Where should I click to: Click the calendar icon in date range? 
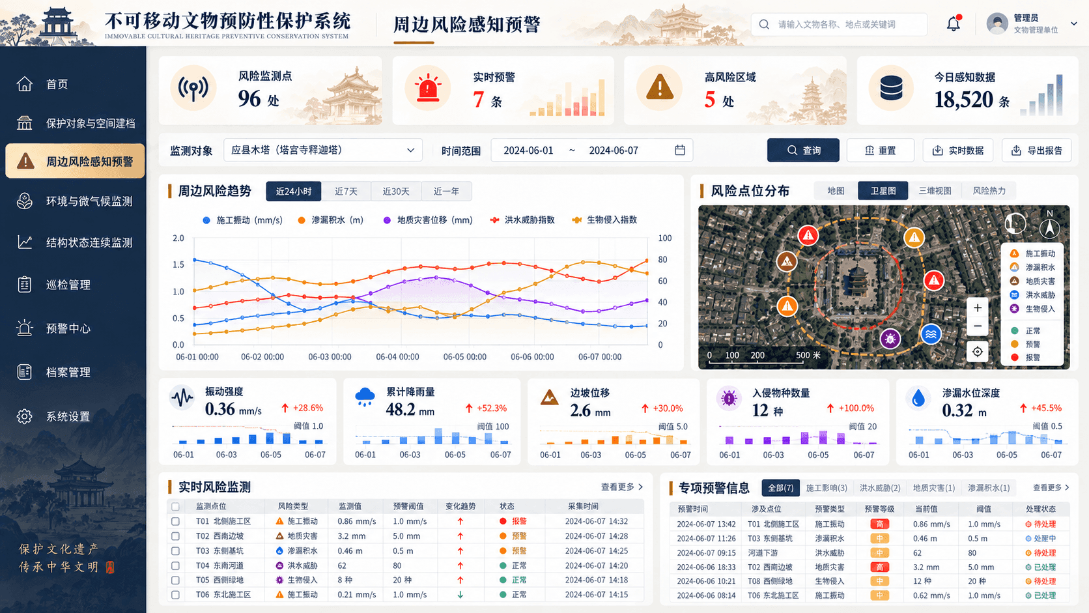pyautogui.click(x=680, y=150)
